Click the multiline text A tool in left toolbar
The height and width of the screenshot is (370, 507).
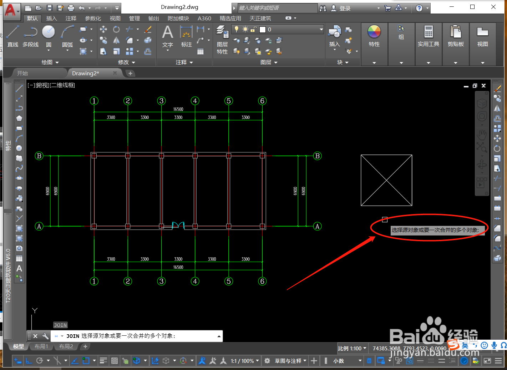19,268
